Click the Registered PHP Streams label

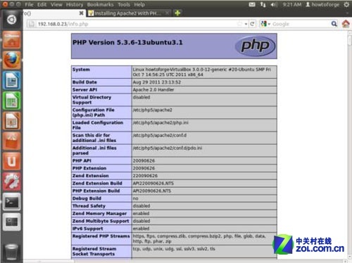coord(101,236)
